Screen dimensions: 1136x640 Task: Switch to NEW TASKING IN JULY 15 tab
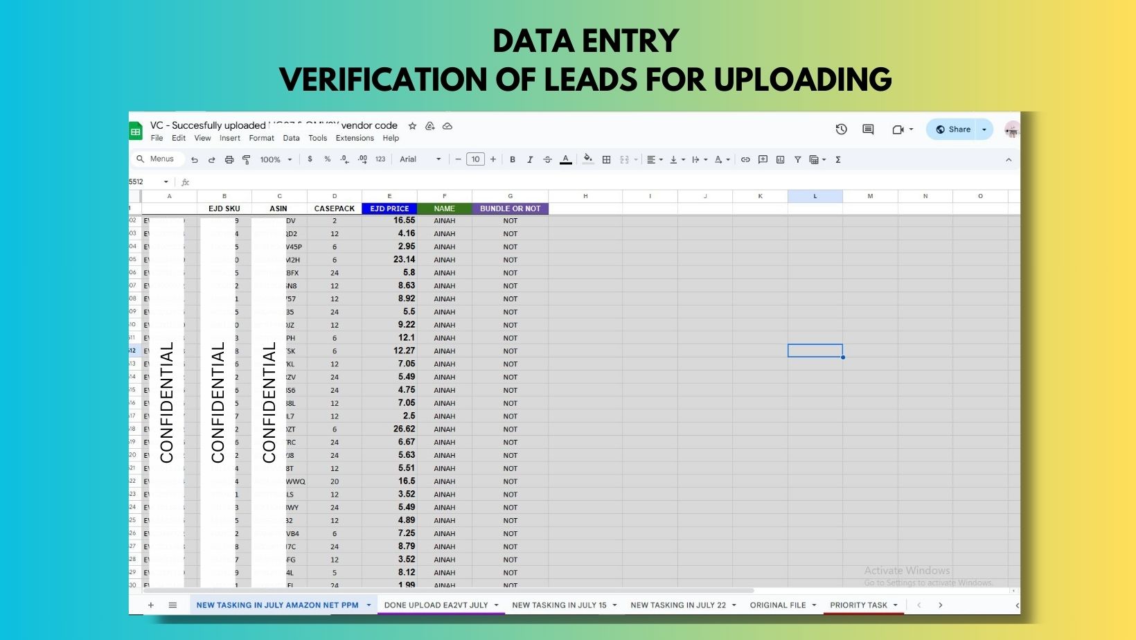[564, 605]
